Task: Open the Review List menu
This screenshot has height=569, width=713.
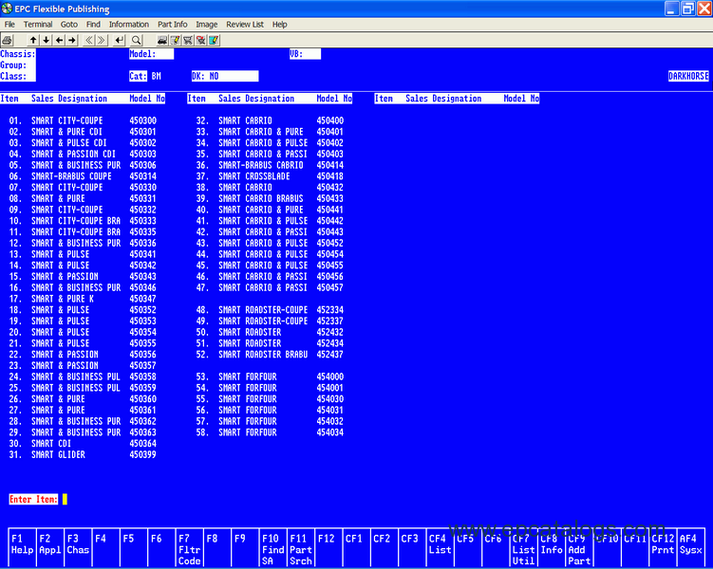Action: (245, 24)
